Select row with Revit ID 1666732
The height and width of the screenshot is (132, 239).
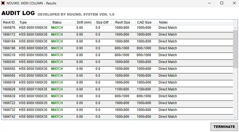[117, 111]
